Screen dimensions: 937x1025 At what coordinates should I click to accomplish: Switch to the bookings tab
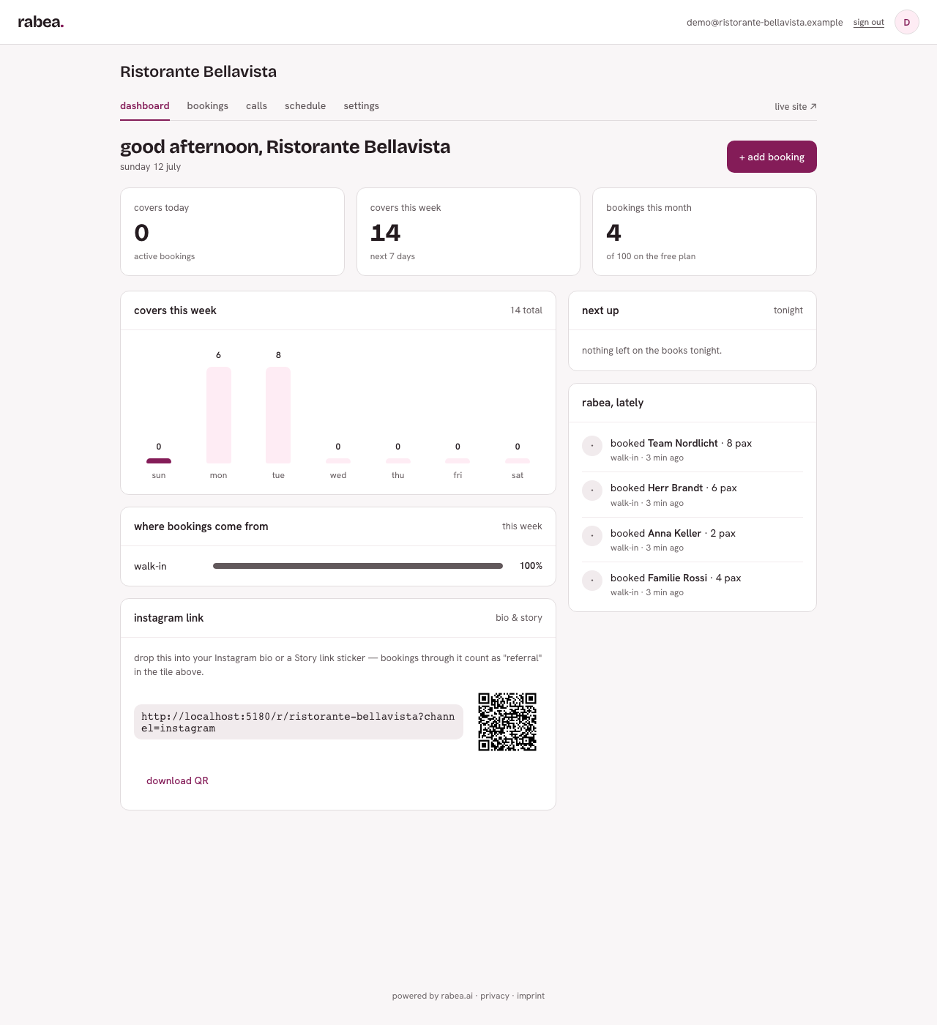(x=208, y=106)
